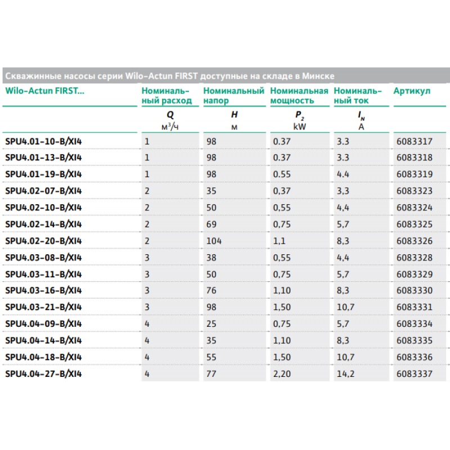
Task: Click the table title mentioning Минске warehouse
Action: pyautogui.click(x=170, y=76)
